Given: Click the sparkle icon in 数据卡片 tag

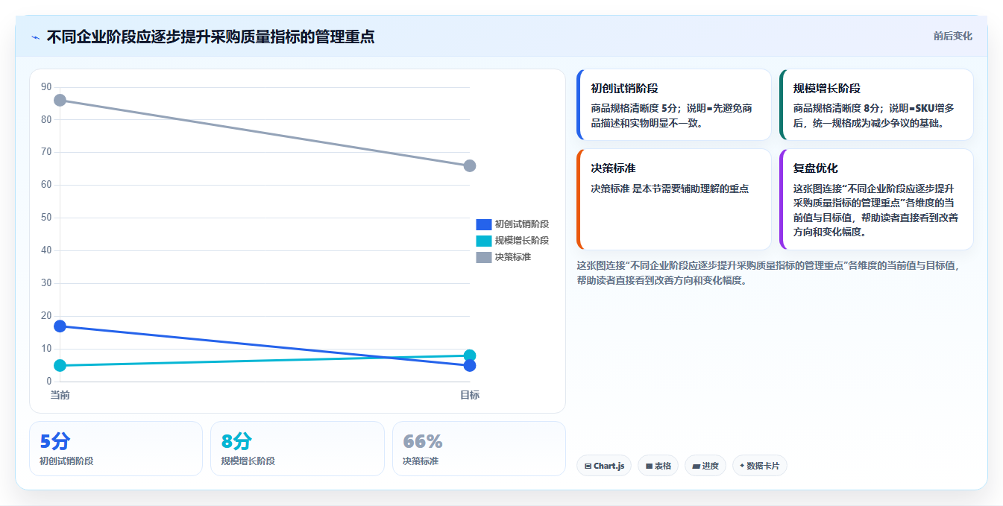Looking at the screenshot, I should pos(742,466).
